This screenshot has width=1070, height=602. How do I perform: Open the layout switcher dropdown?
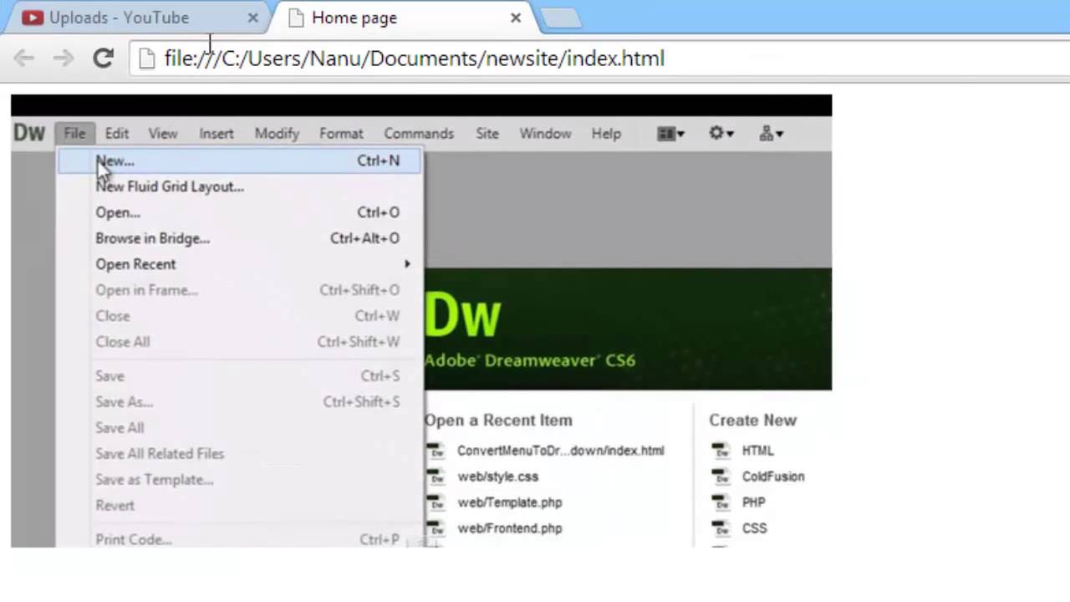click(x=670, y=134)
